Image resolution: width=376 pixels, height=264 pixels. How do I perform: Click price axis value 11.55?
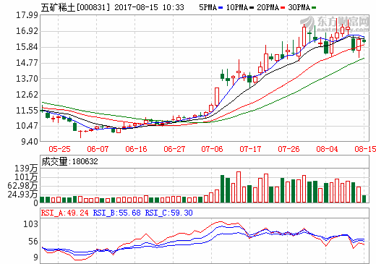coord(27,111)
